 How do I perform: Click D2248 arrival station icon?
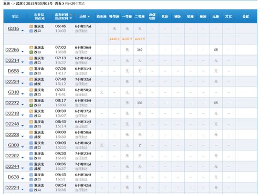pyautogui.click(x=31, y=126)
